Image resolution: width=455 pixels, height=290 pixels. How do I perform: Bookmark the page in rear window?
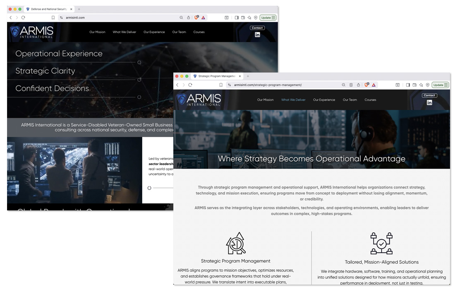click(53, 17)
